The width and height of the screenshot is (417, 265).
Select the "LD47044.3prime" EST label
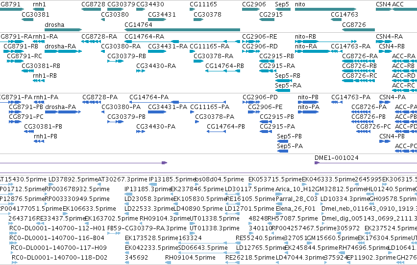pos(300,258)
